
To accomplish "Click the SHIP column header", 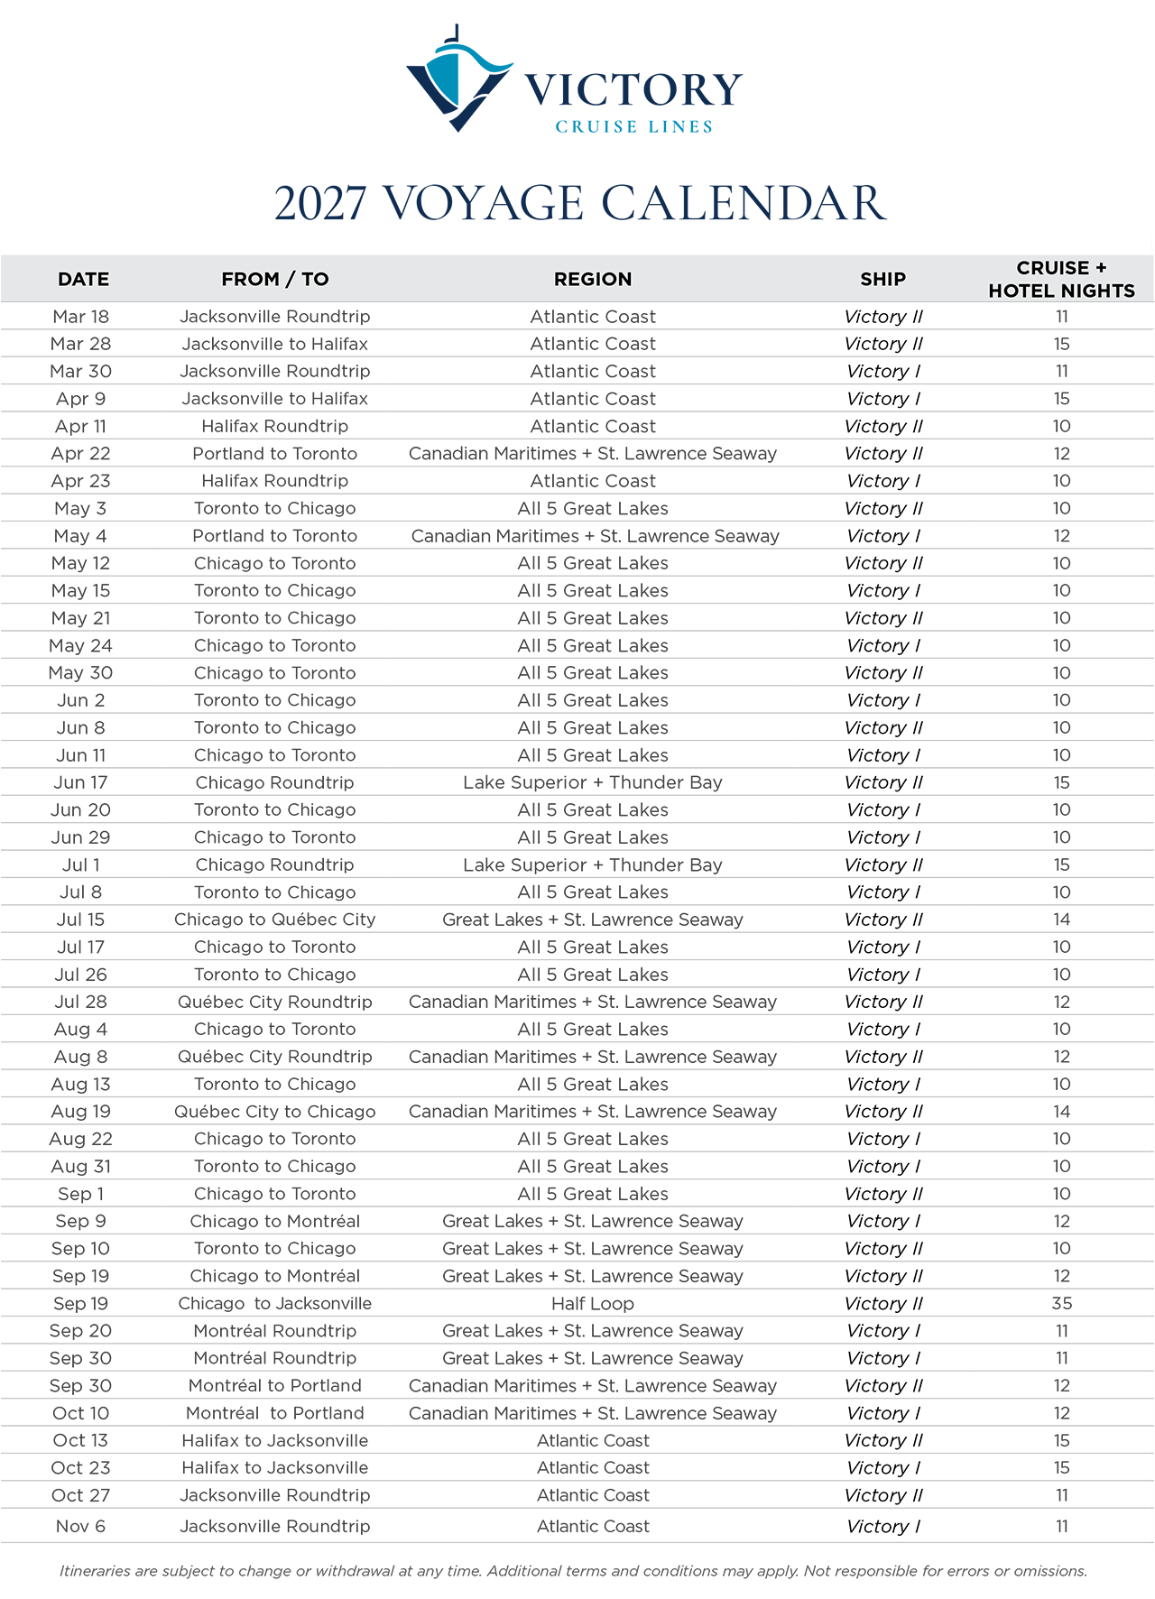I will pyautogui.click(x=882, y=279).
